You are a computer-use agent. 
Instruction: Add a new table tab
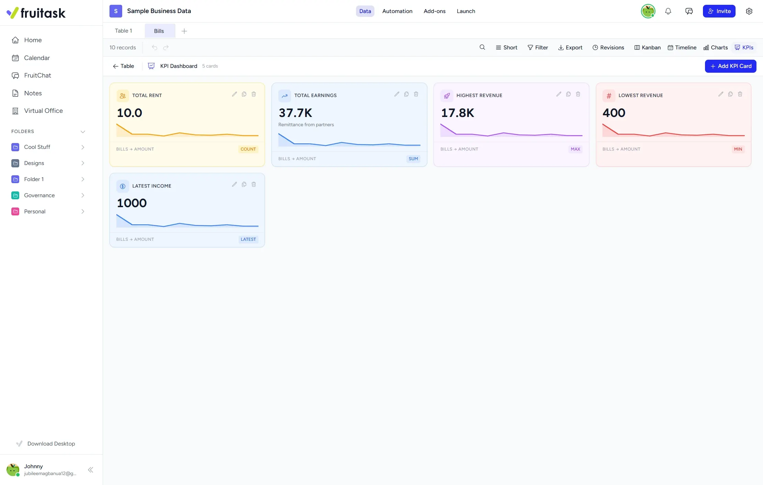(x=184, y=31)
